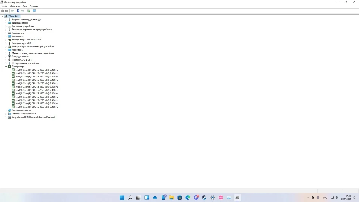359x202 pixels.
Task: Scan for hardware changes toolbar icon
Action: coord(28,11)
